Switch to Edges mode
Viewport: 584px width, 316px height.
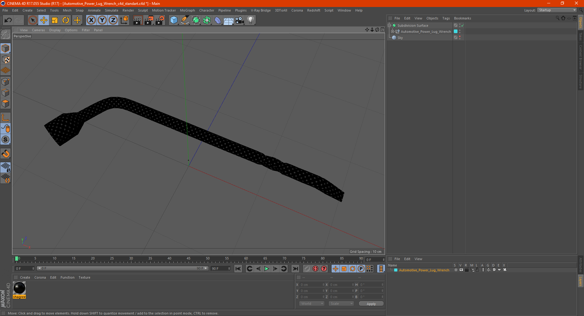coord(5,93)
